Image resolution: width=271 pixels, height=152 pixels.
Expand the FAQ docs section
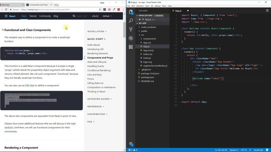click(x=91, y=122)
